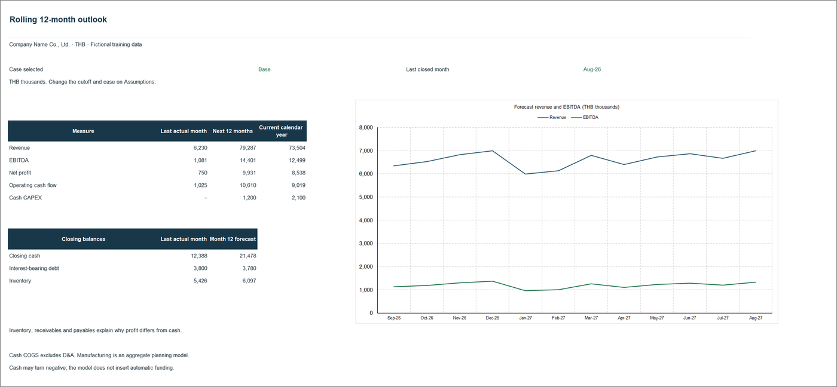Click the 8,000 y-axis label

(366, 127)
